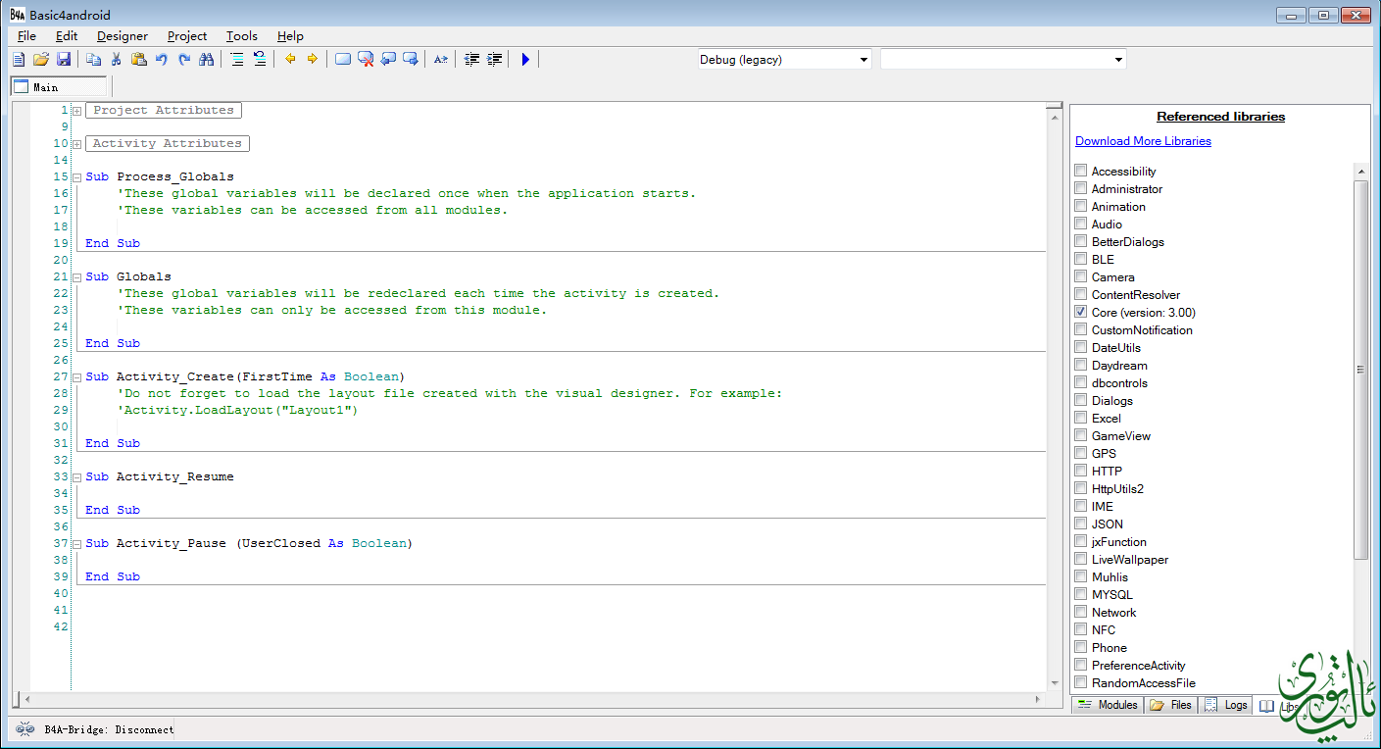Click the autocomplete 'A' toolbar icon
Image resolution: width=1381 pixels, height=749 pixels.
[x=441, y=60]
